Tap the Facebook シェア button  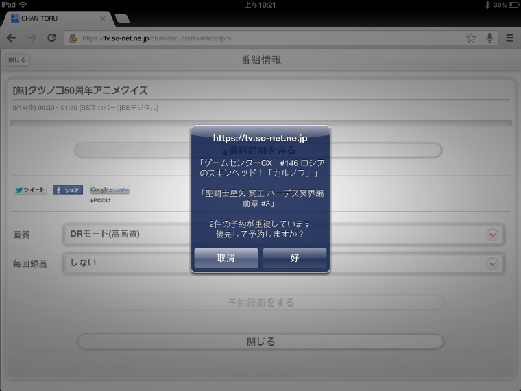[68, 190]
